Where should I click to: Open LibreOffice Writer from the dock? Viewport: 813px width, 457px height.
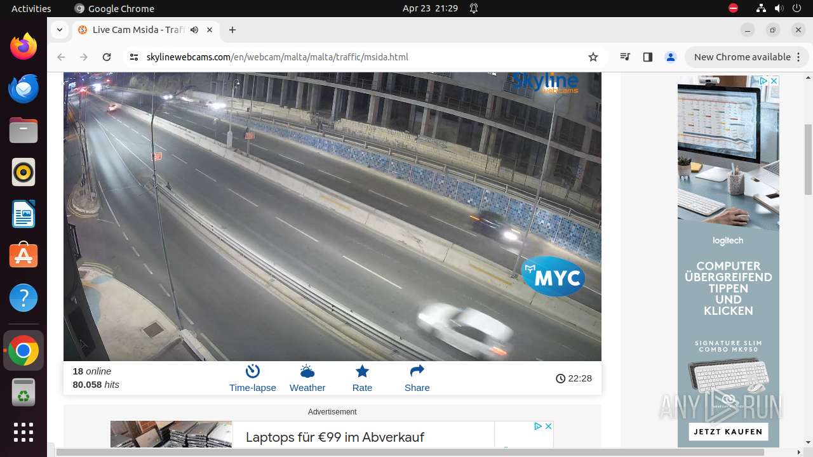click(x=24, y=214)
